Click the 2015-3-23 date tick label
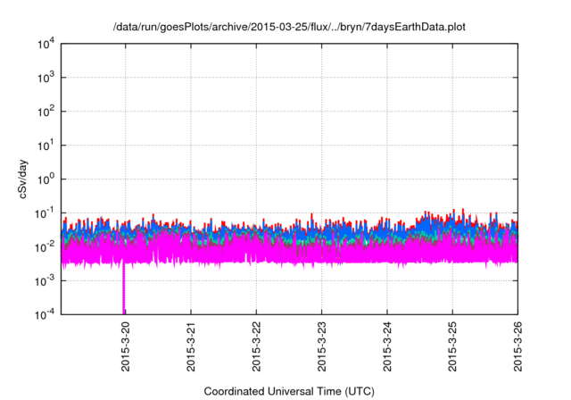571x400 pixels. pyautogui.click(x=321, y=346)
